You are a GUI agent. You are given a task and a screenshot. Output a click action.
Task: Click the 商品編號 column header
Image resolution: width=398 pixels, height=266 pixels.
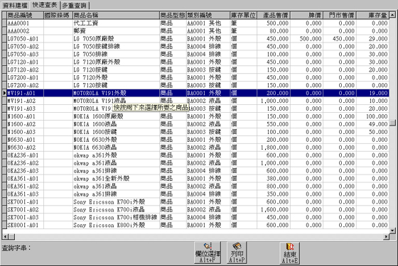tap(25, 15)
